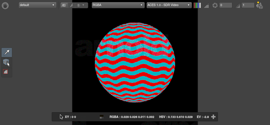This screenshot has height=125, width=270.
Task: Enable the crop region tool
Action: click(6, 72)
